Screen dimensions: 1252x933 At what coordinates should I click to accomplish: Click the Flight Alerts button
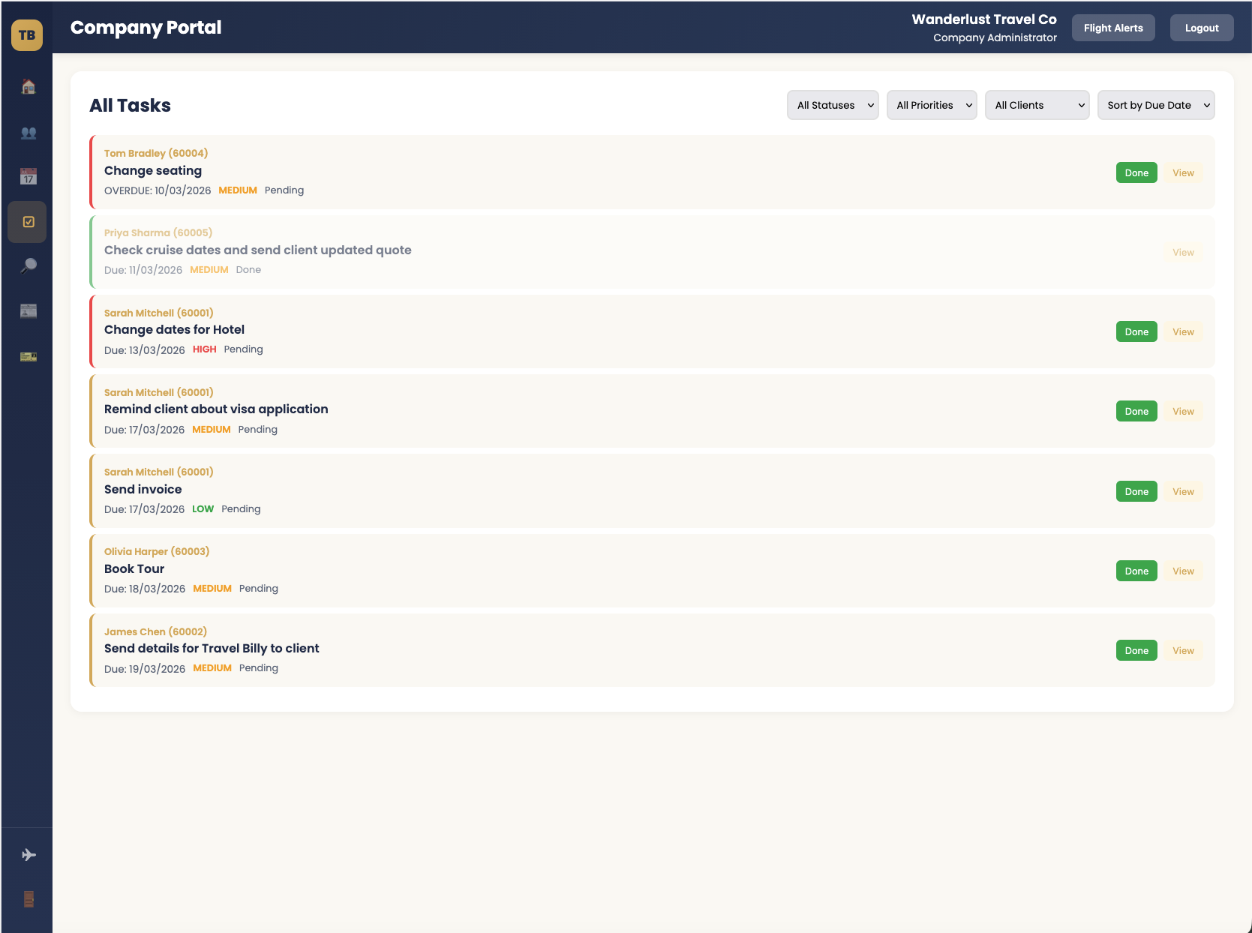coord(1113,27)
